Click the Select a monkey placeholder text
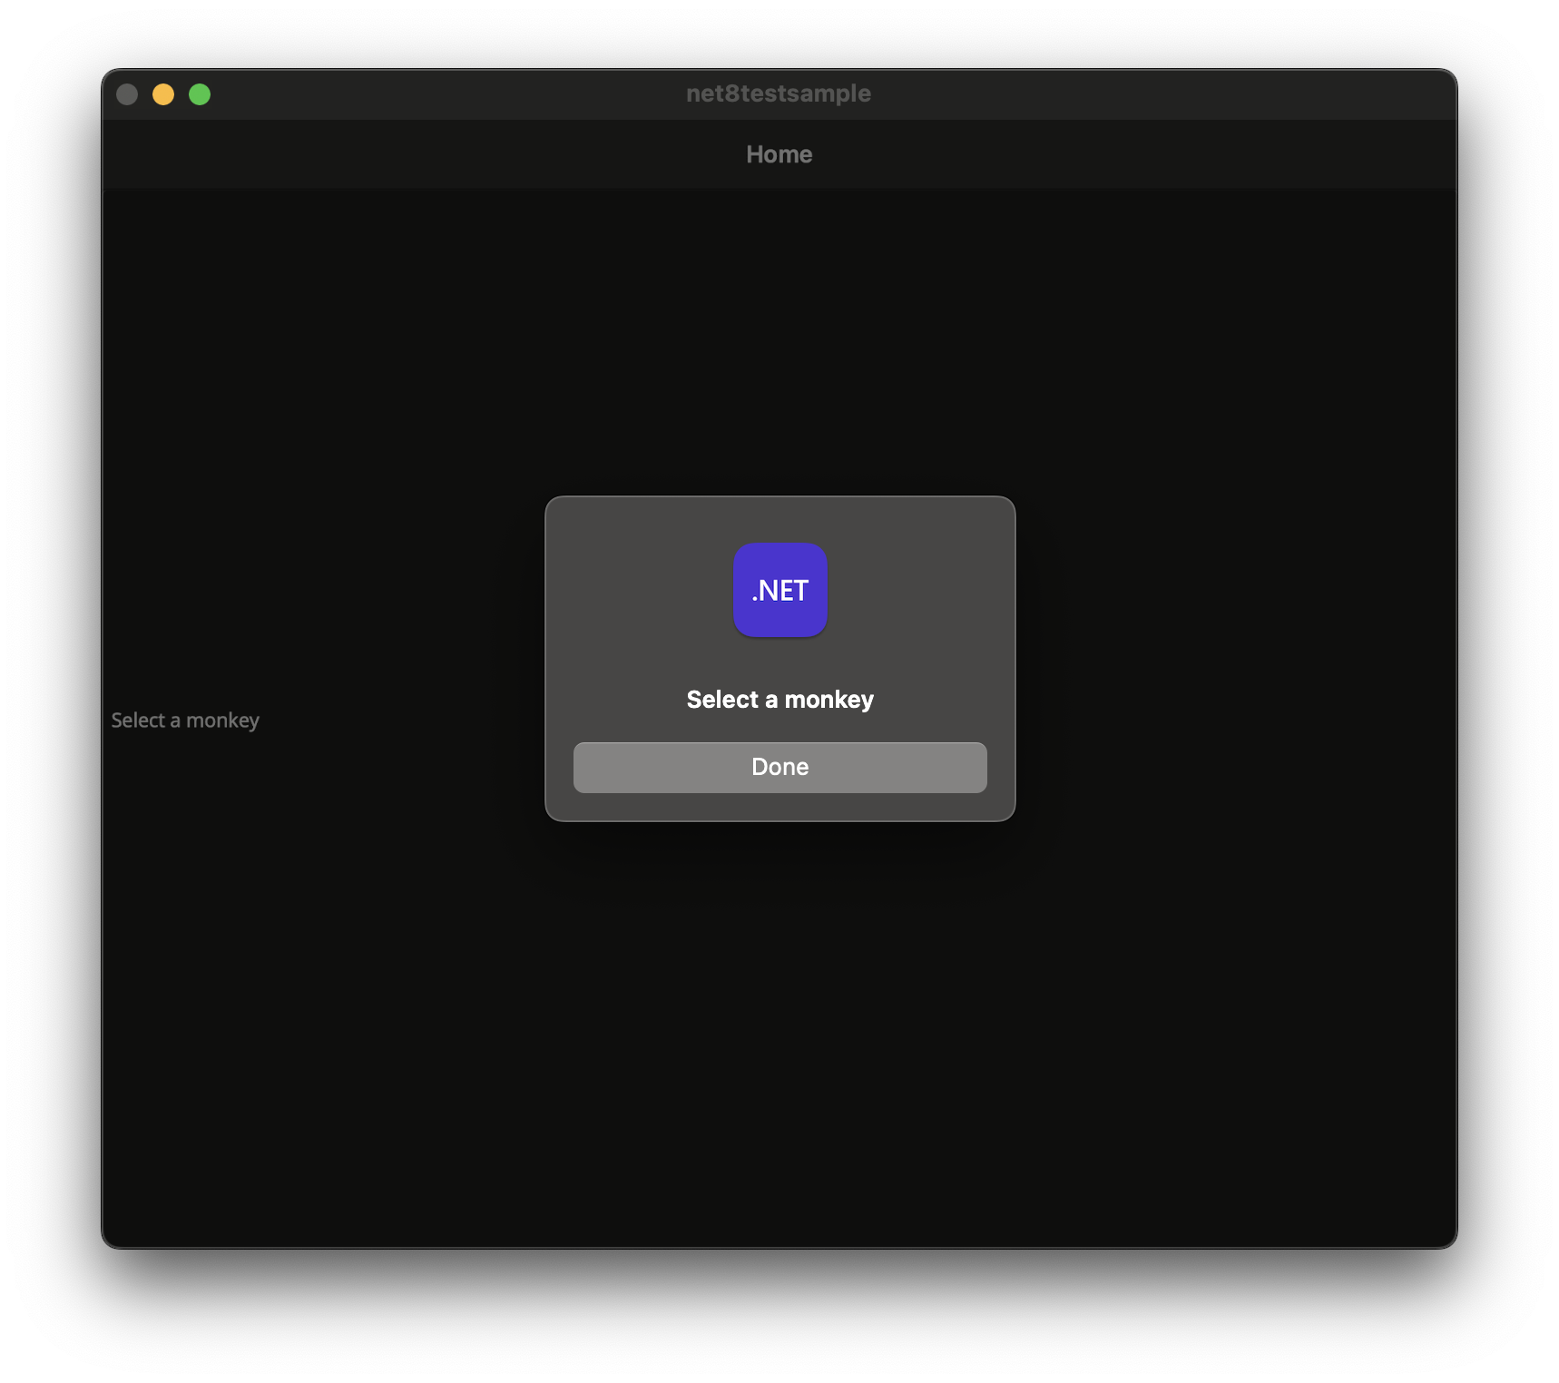This screenshot has width=1559, height=1383. (x=185, y=720)
